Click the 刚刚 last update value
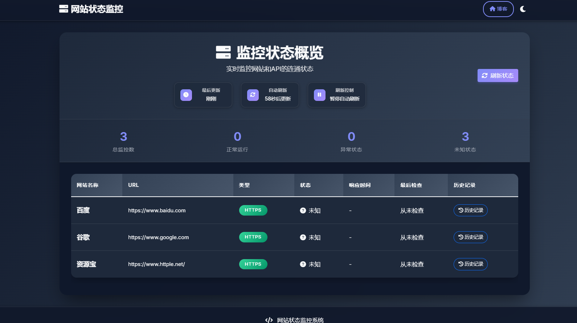The image size is (577, 323). [211, 99]
